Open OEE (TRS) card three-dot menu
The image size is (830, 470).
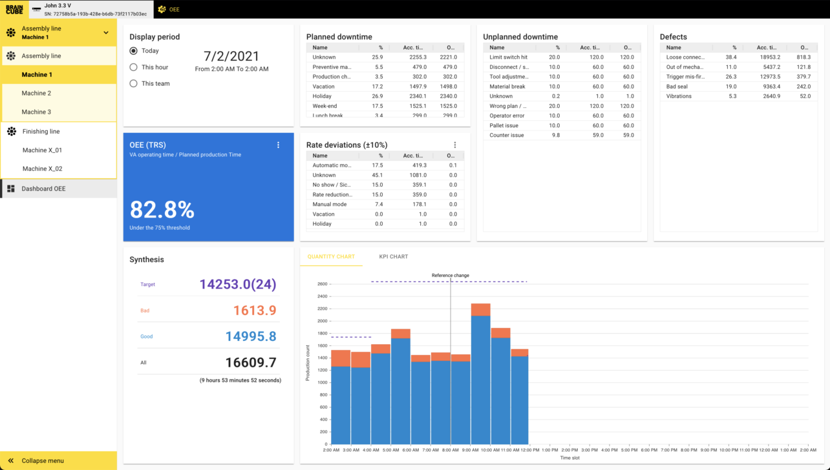point(279,145)
